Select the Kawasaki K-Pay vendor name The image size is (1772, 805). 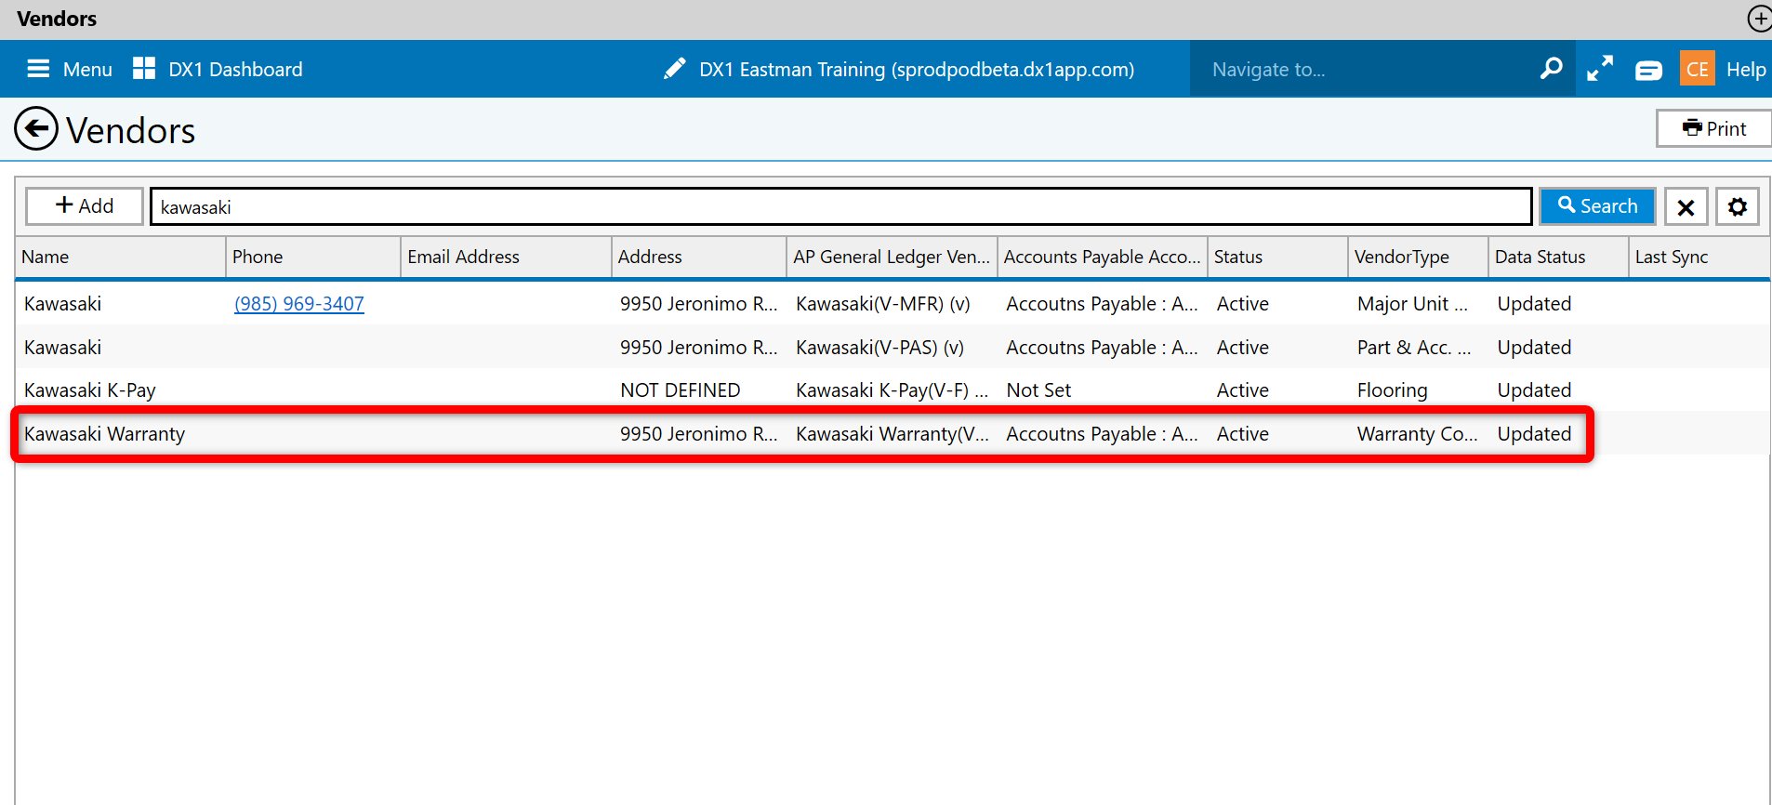(x=90, y=390)
